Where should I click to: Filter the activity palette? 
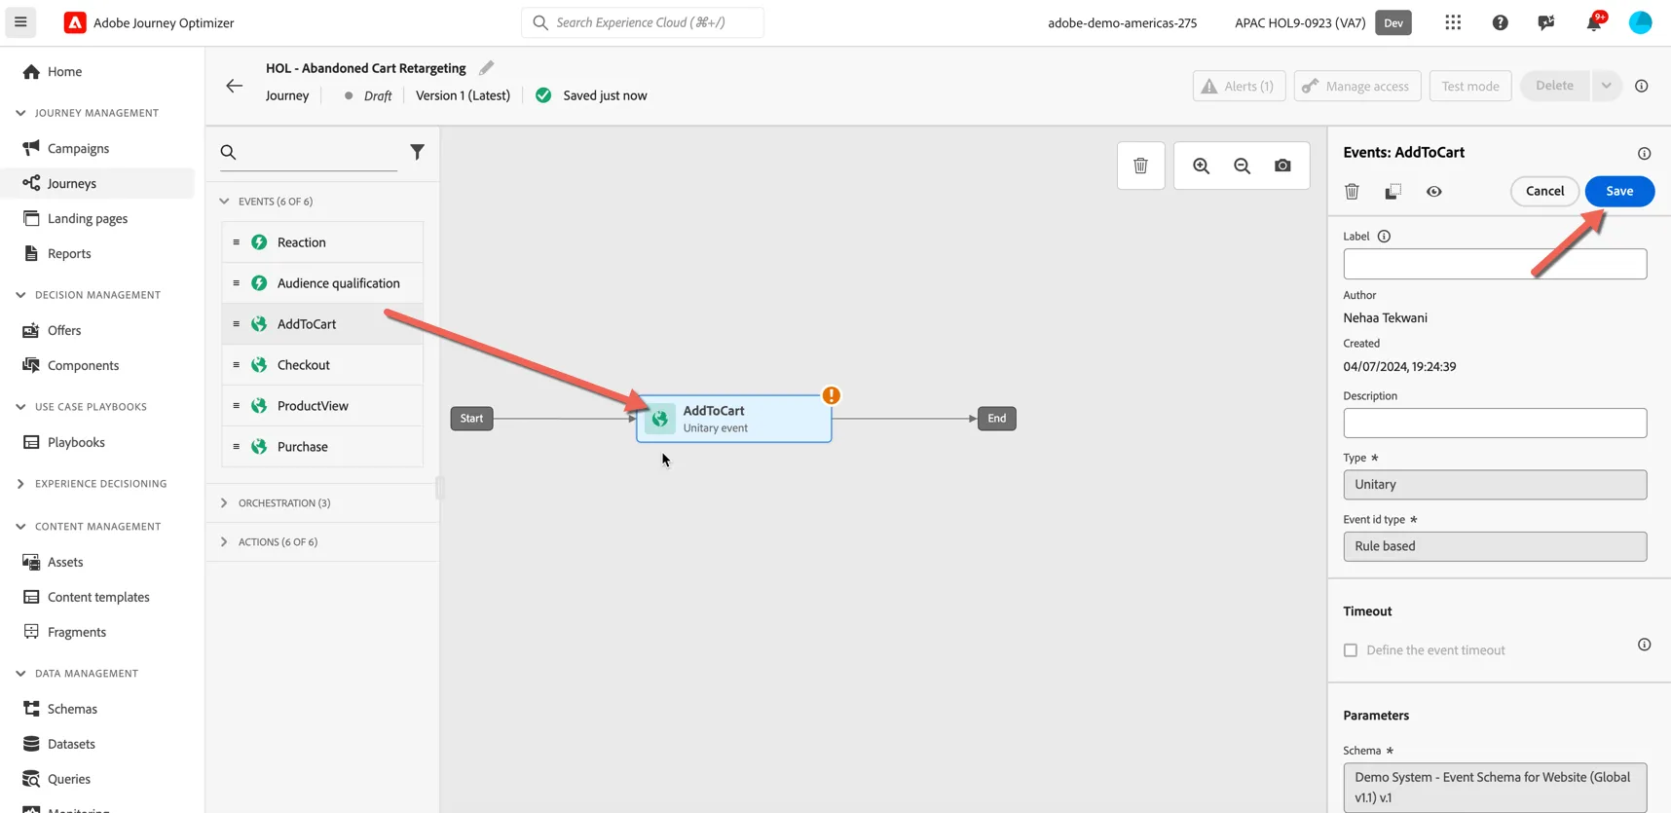tap(417, 152)
